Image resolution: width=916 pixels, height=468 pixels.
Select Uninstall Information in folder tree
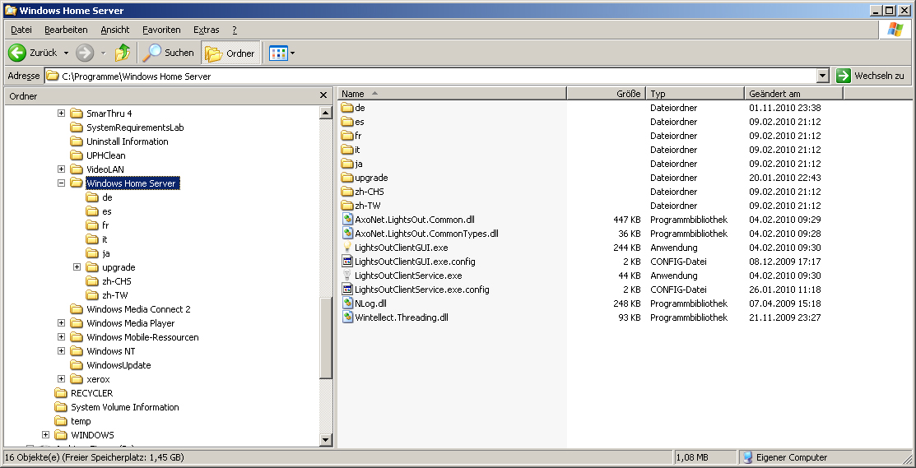point(128,141)
